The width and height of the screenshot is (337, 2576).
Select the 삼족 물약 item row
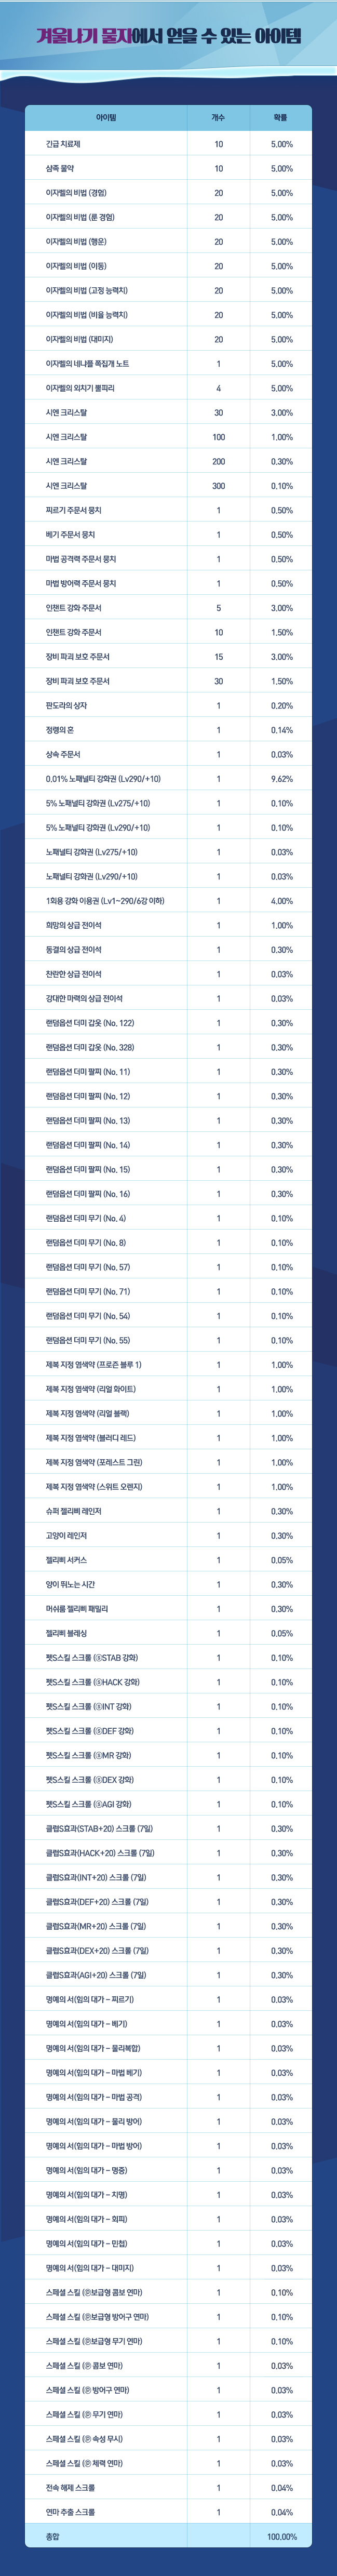point(168,168)
